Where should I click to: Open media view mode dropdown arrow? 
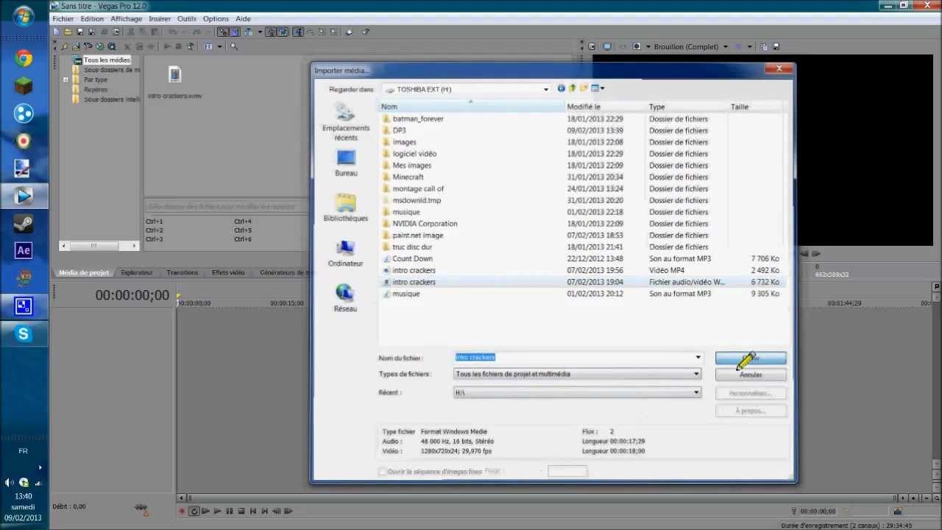coord(220,46)
